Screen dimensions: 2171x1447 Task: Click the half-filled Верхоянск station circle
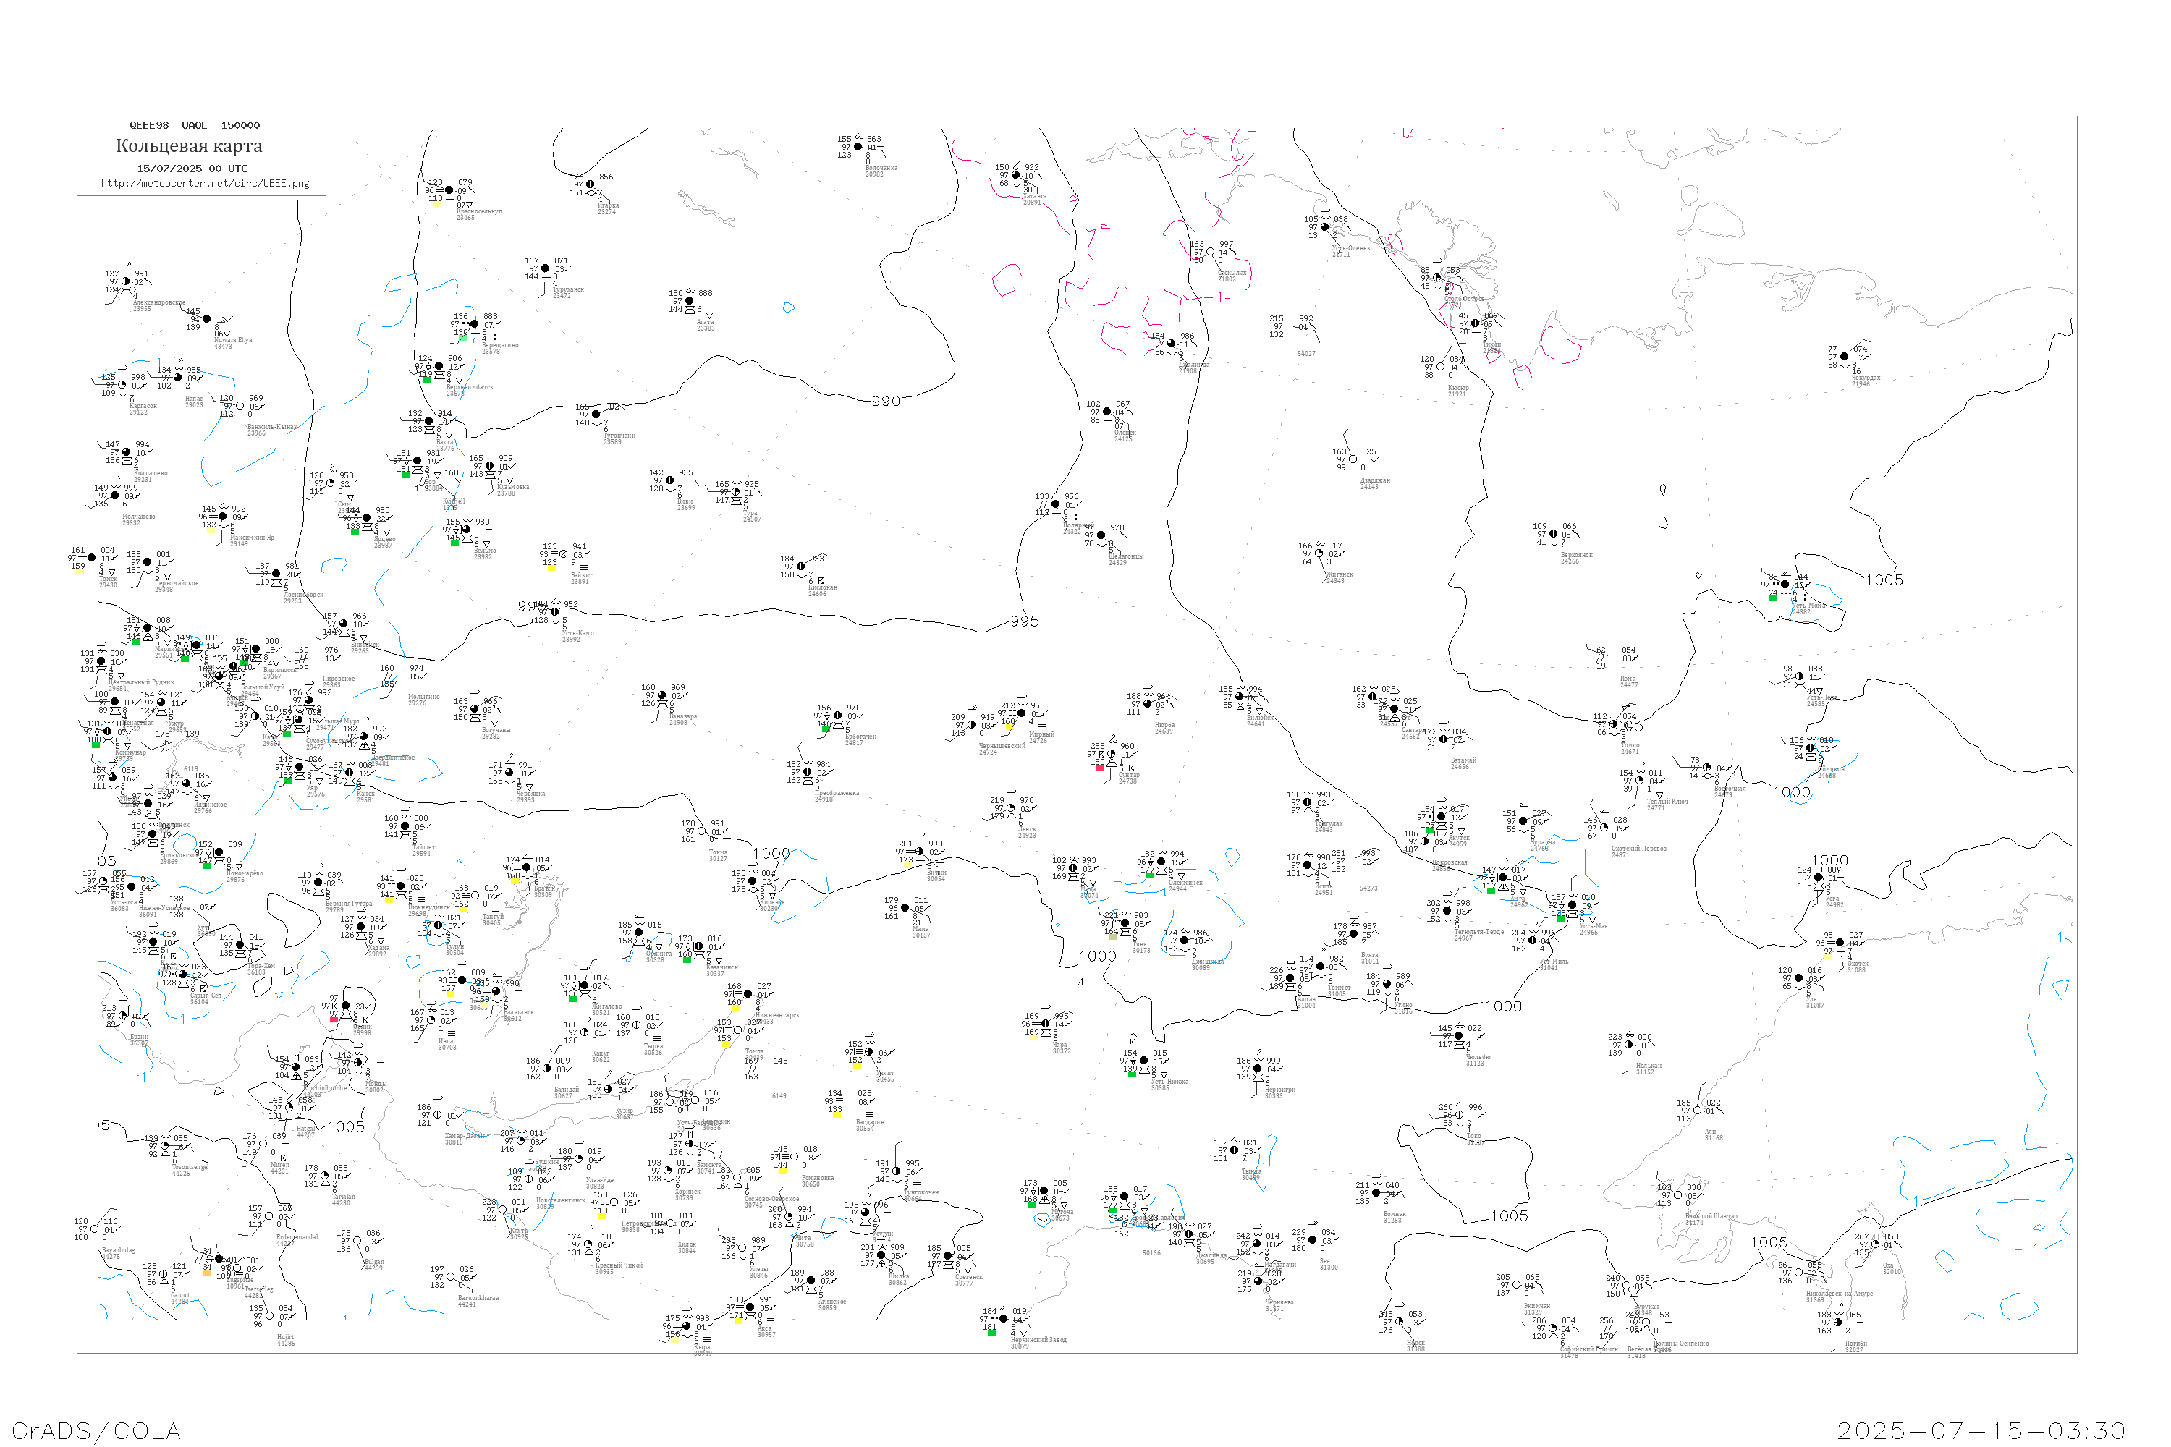pyautogui.click(x=1552, y=535)
